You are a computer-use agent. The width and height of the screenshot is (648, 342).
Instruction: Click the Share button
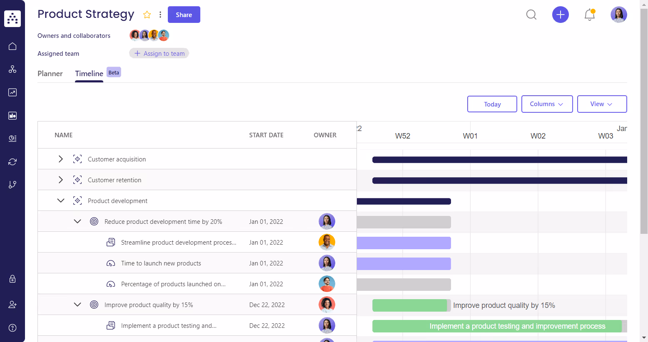point(184,15)
